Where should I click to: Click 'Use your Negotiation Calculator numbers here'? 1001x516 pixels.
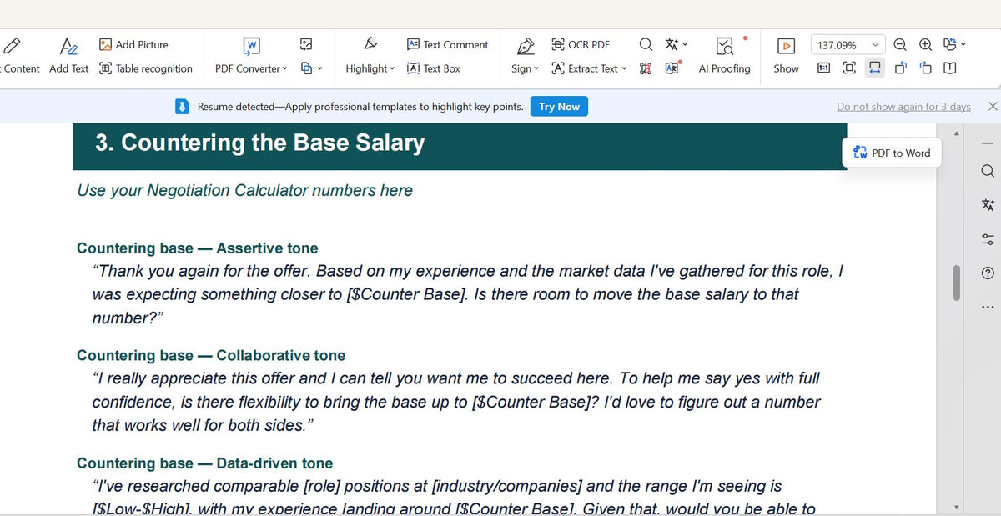[x=244, y=191]
